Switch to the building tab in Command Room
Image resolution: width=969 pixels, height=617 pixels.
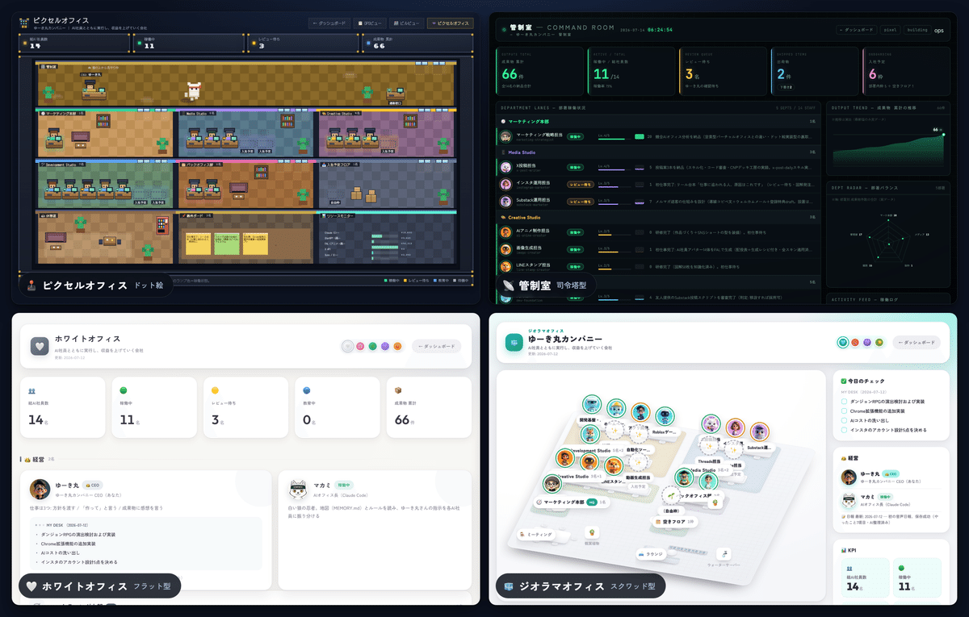[x=917, y=30]
